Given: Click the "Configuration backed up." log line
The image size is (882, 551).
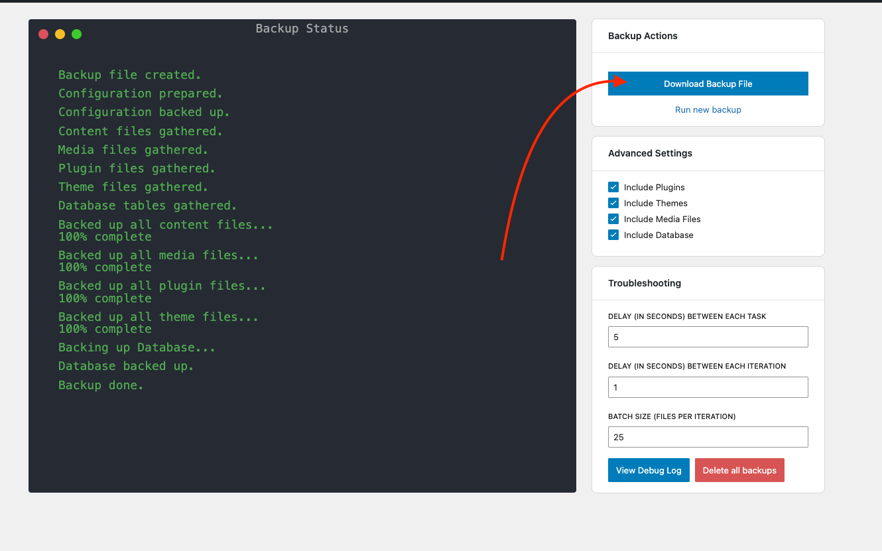Looking at the screenshot, I should tap(144, 112).
